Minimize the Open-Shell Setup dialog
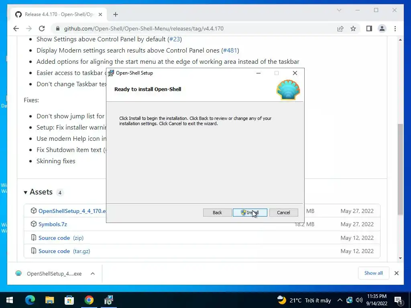The width and height of the screenshot is (411, 308). click(x=258, y=73)
